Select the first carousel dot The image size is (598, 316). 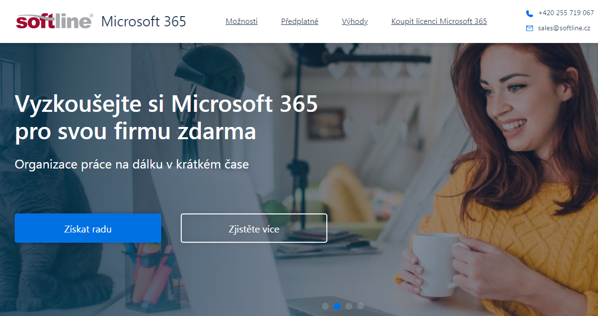tap(325, 306)
